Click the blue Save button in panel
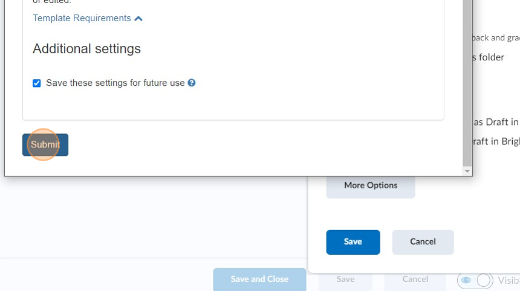This screenshot has height=291, width=520. click(x=353, y=241)
